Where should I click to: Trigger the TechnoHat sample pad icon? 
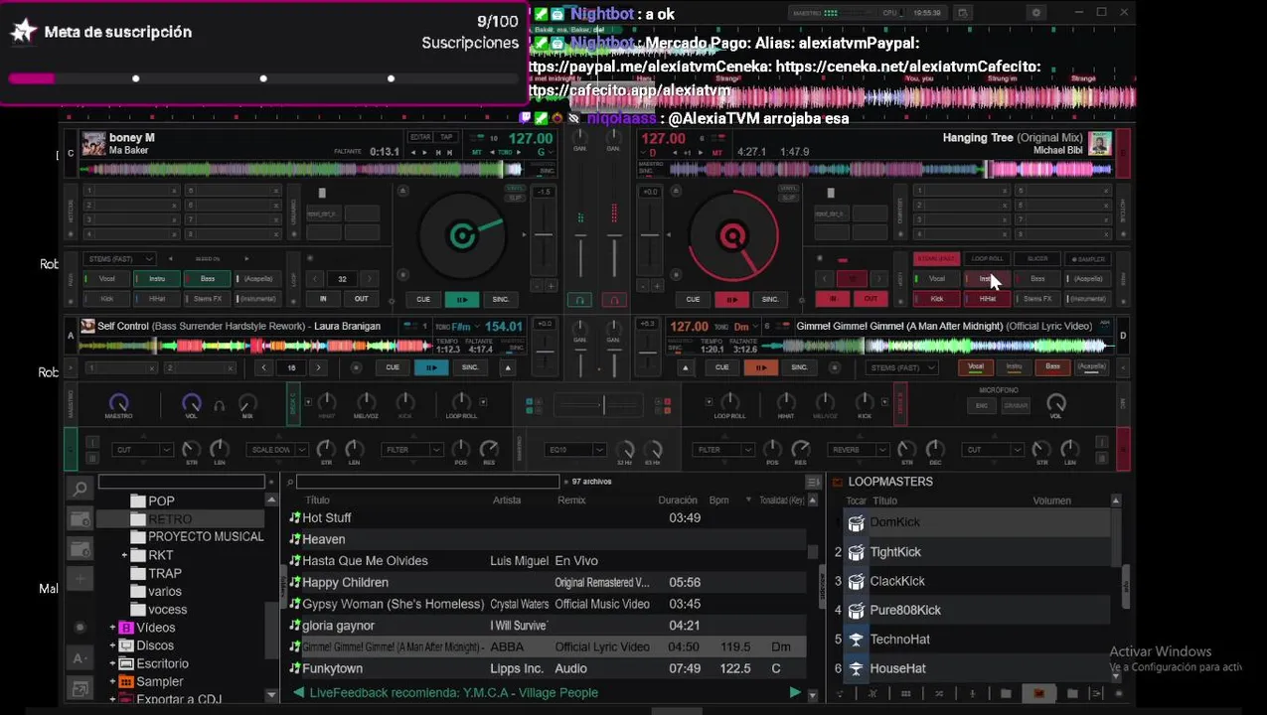point(856,640)
